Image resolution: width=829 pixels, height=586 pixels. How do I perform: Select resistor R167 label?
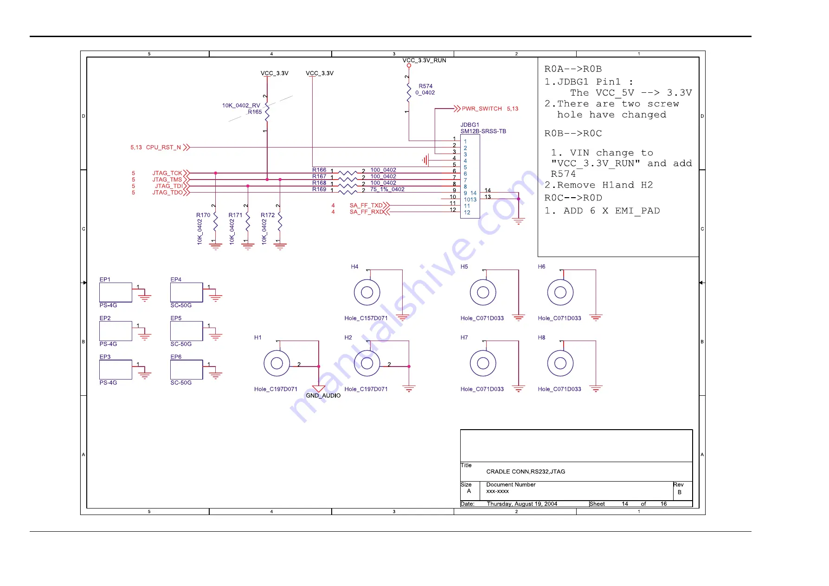[319, 176]
